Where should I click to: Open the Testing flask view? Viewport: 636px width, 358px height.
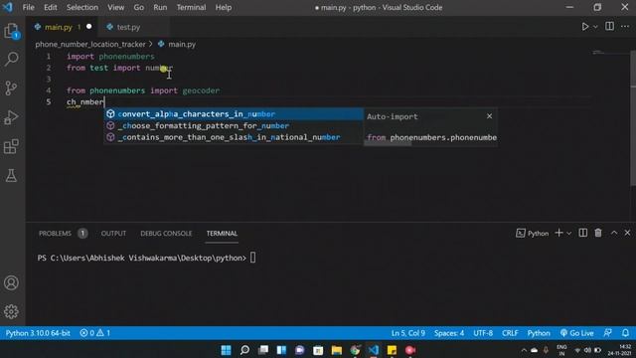11,176
